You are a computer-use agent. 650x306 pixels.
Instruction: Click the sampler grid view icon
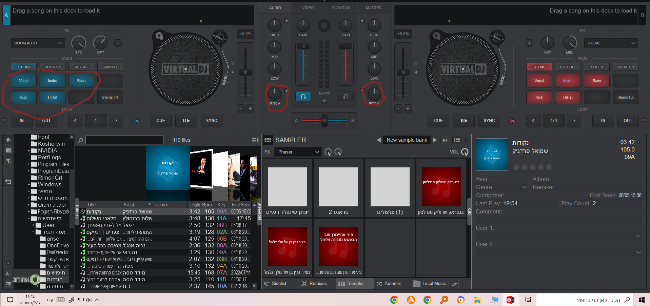457,140
